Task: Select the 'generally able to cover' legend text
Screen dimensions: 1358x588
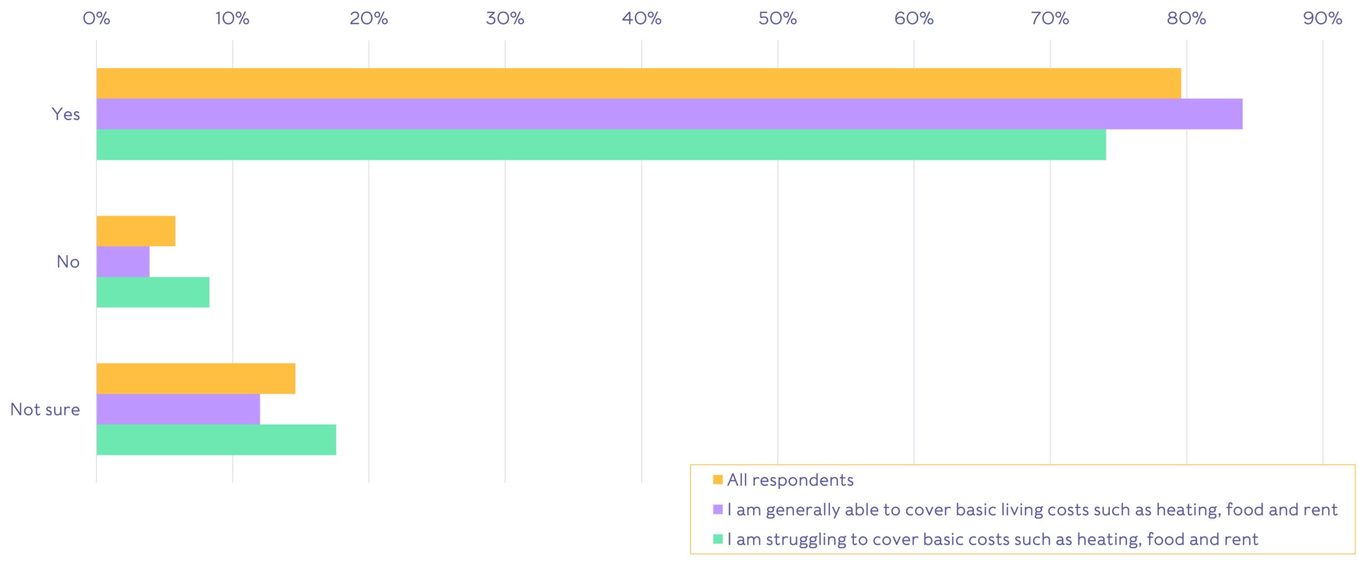Action: click(1032, 510)
